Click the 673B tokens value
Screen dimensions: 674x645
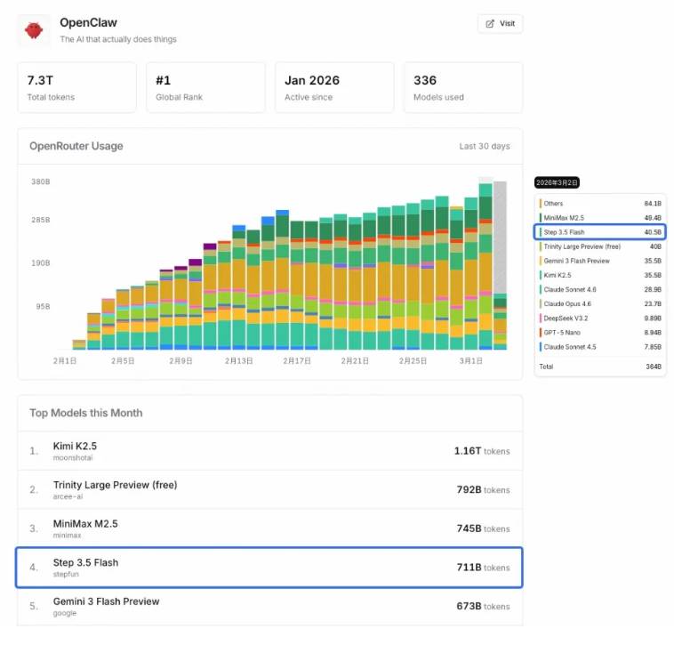click(x=483, y=607)
